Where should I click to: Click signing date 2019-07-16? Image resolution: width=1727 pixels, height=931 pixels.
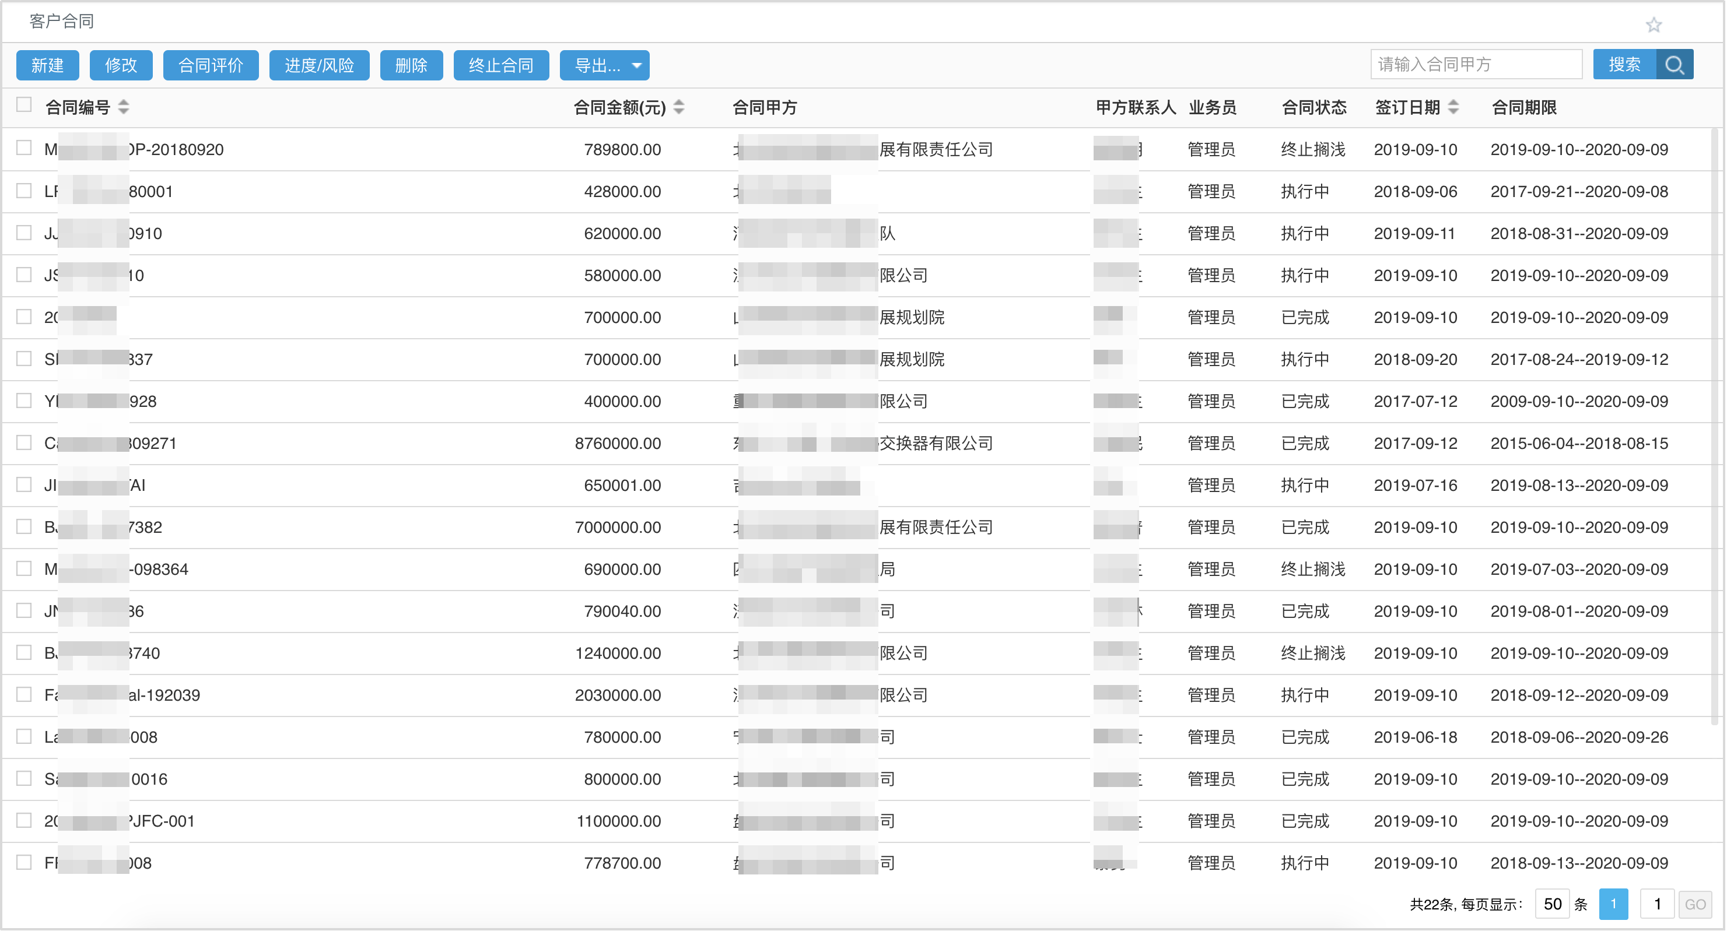click(1416, 485)
